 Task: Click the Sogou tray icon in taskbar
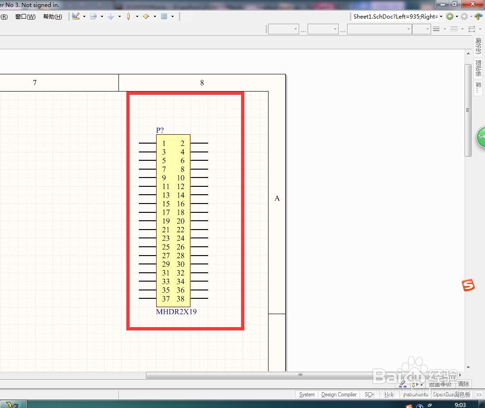pos(409,406)
